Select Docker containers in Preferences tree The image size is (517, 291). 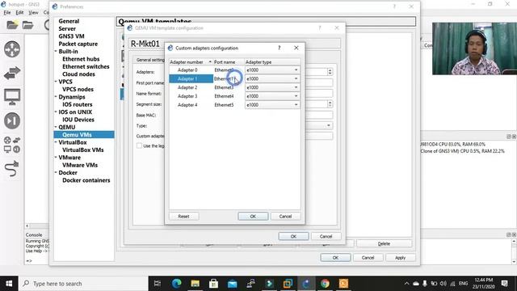tap(86, 180)
